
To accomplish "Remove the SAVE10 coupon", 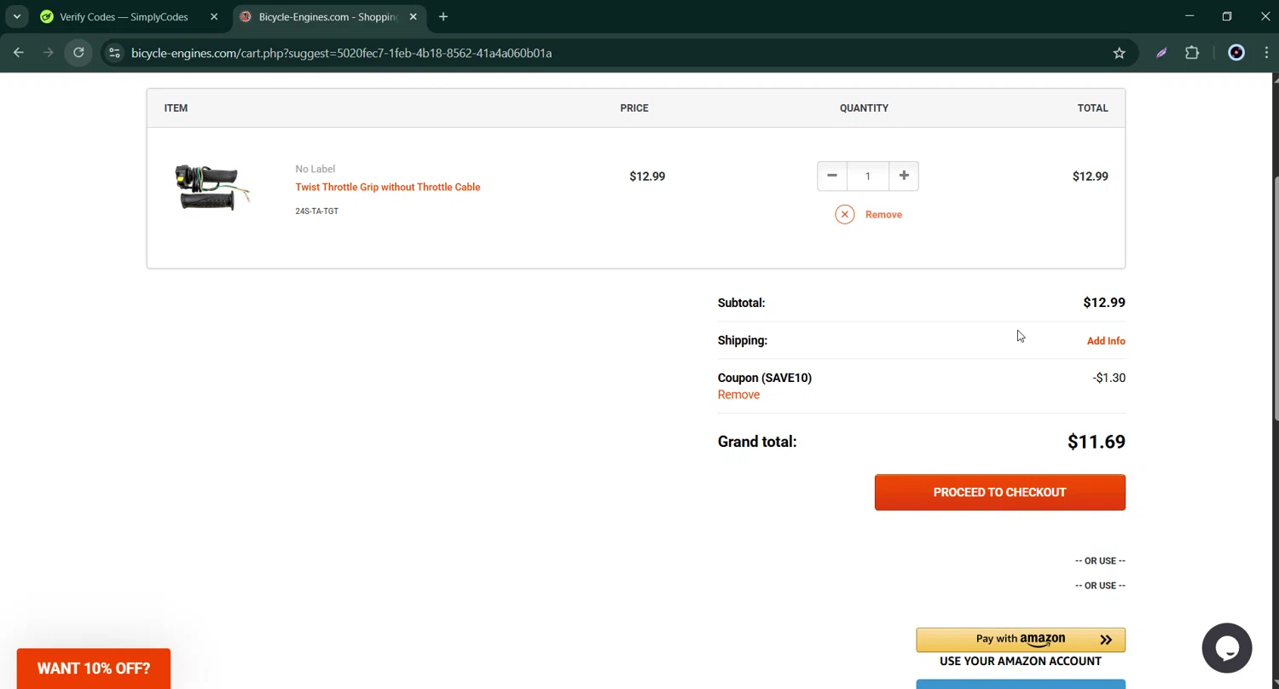I will point(738,395).
